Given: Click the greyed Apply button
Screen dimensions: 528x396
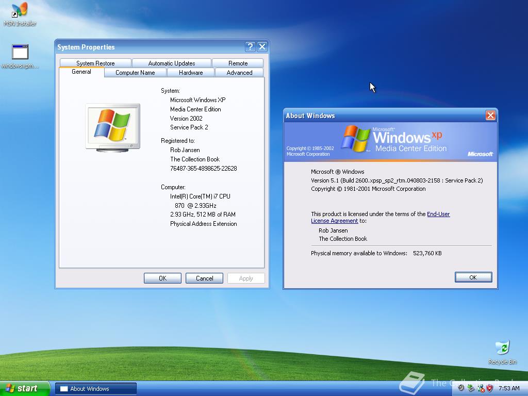Looking at the screenshot, I should tap(246, 278).
